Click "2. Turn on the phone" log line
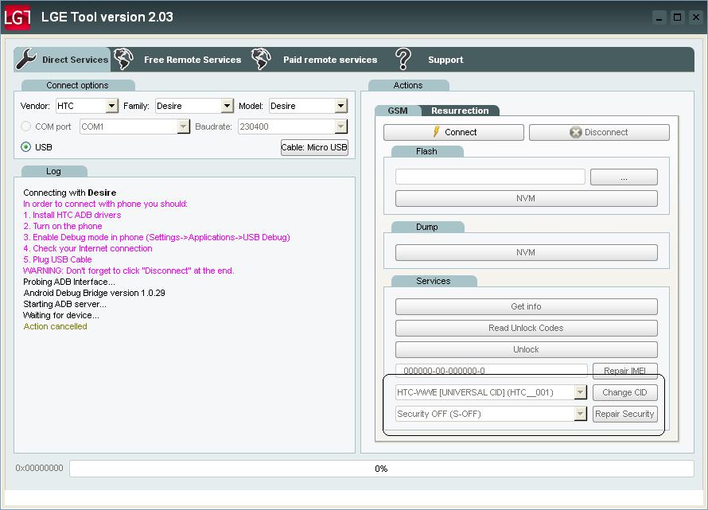The height and width of the screenshot is (510, 708). 63,226
